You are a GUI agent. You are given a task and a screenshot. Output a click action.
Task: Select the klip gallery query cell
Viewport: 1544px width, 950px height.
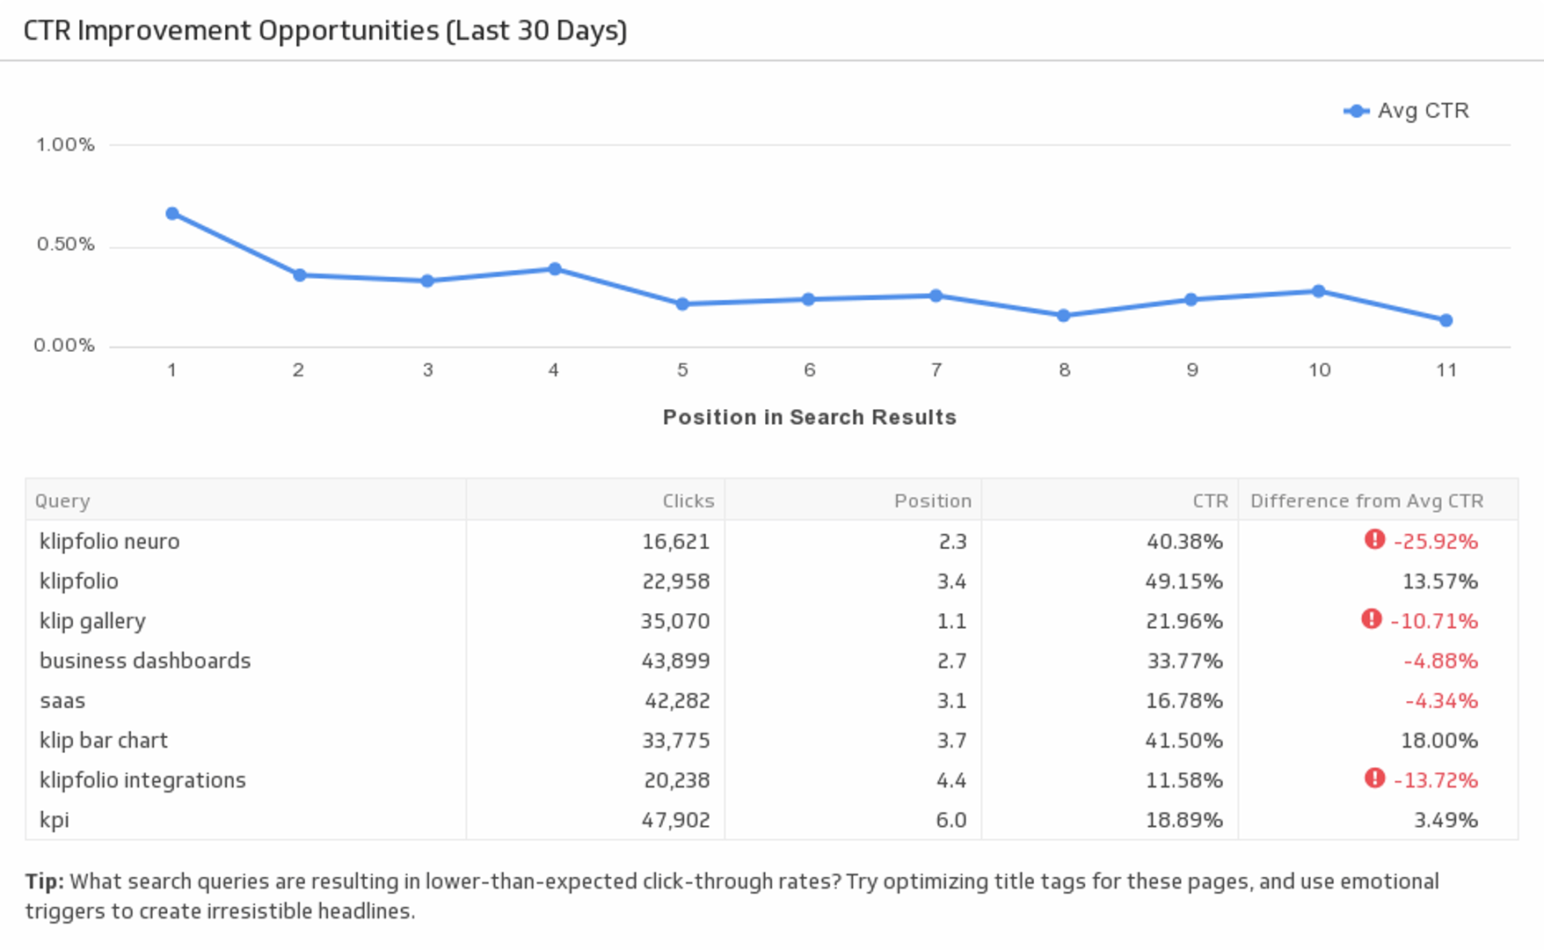coord(92,621)
